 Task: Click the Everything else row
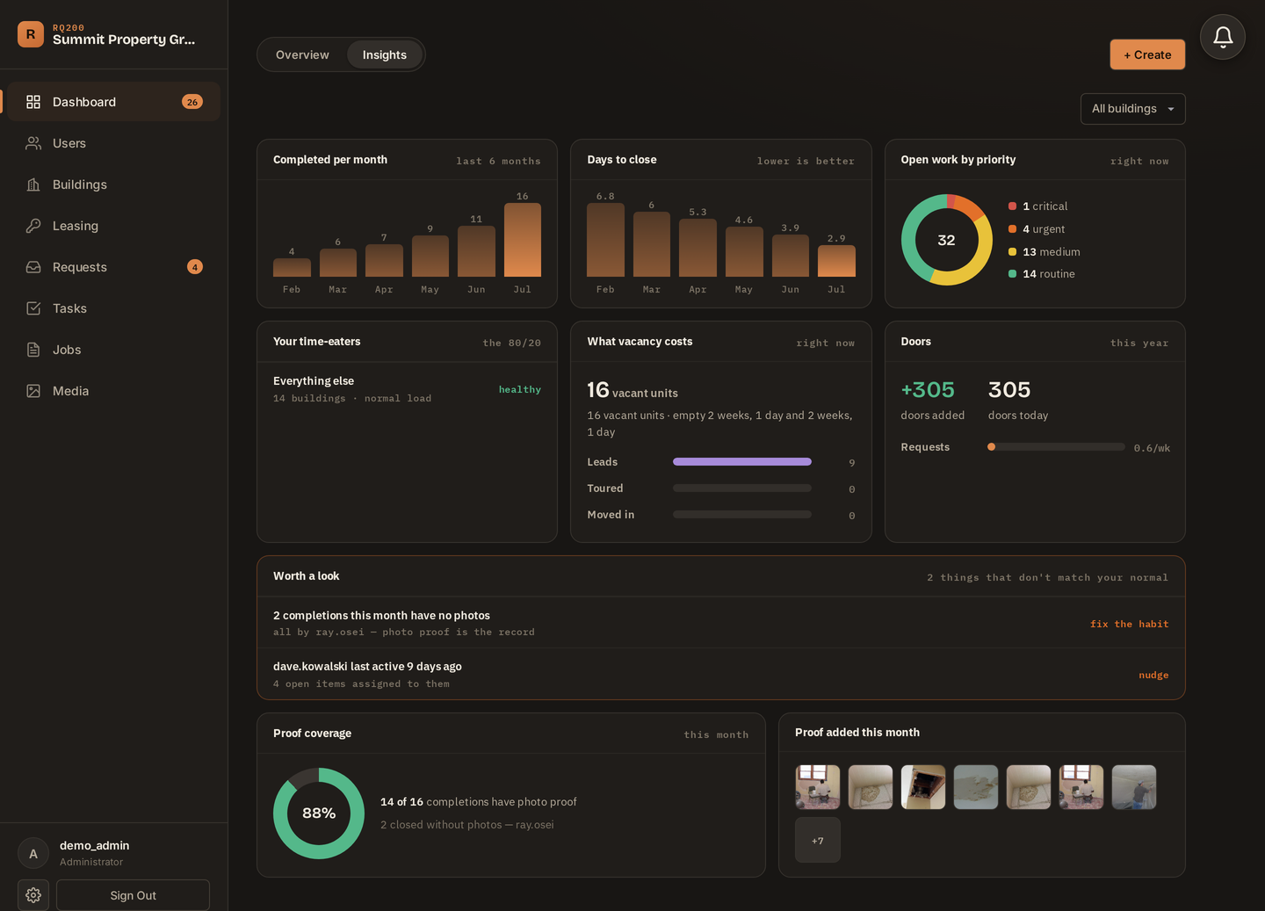(x=407, y=389)
